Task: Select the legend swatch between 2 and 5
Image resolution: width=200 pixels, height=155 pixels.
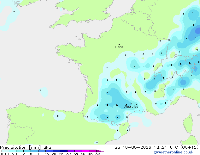Action: pyautogui.click(x=27, y=151)
